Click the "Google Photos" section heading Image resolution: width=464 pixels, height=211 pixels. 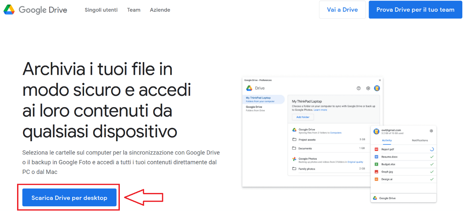pos(308,159)
